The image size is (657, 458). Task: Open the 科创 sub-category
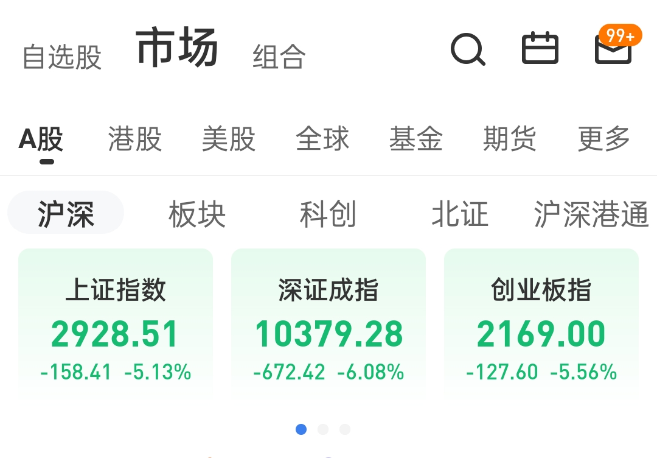tap(328, 214)
